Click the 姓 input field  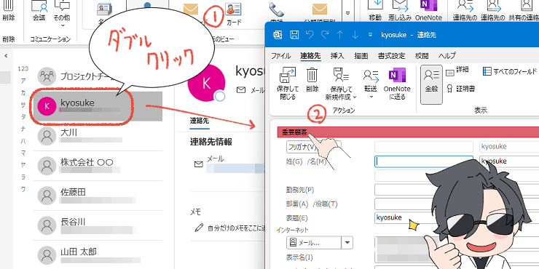click(x=424, y=161)
